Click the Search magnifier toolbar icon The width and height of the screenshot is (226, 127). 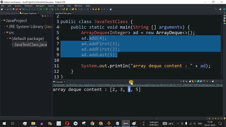click(76, 9)
